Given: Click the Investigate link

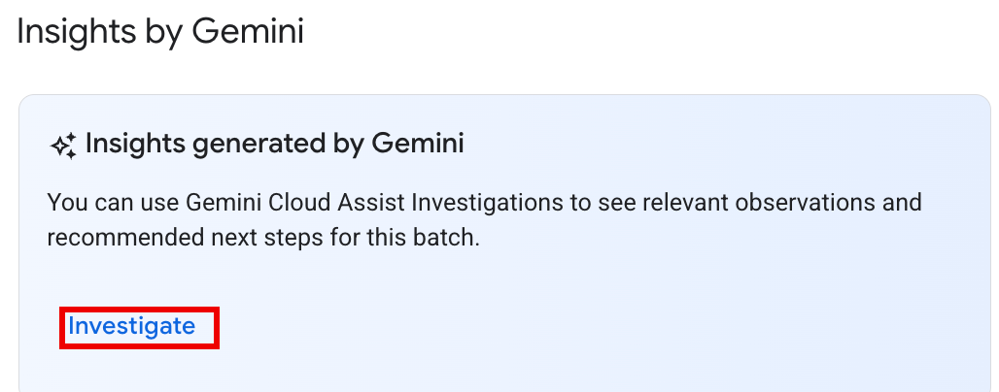Looking at the screenshot, I should point(132,327).
